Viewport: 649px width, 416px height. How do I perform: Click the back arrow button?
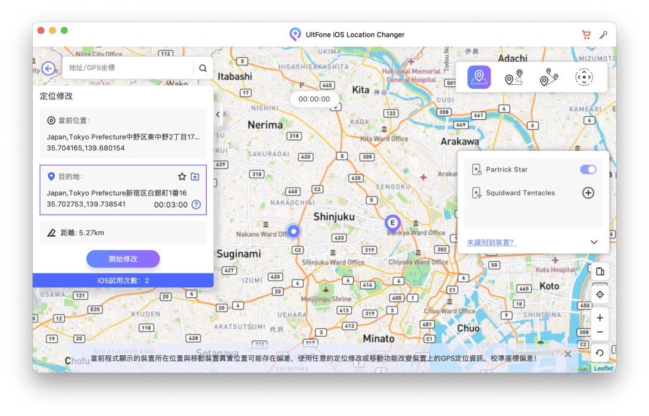pos(48,68)
